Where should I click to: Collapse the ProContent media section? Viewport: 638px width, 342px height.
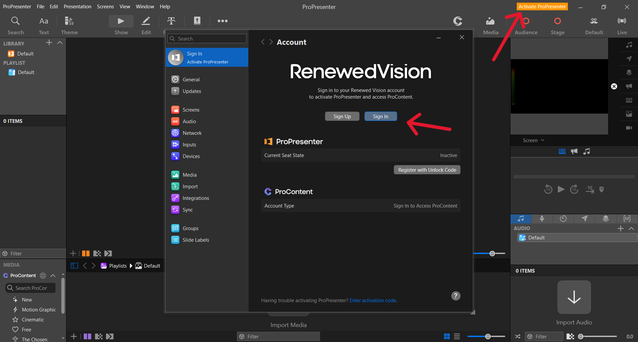click(x=53, y=276)
